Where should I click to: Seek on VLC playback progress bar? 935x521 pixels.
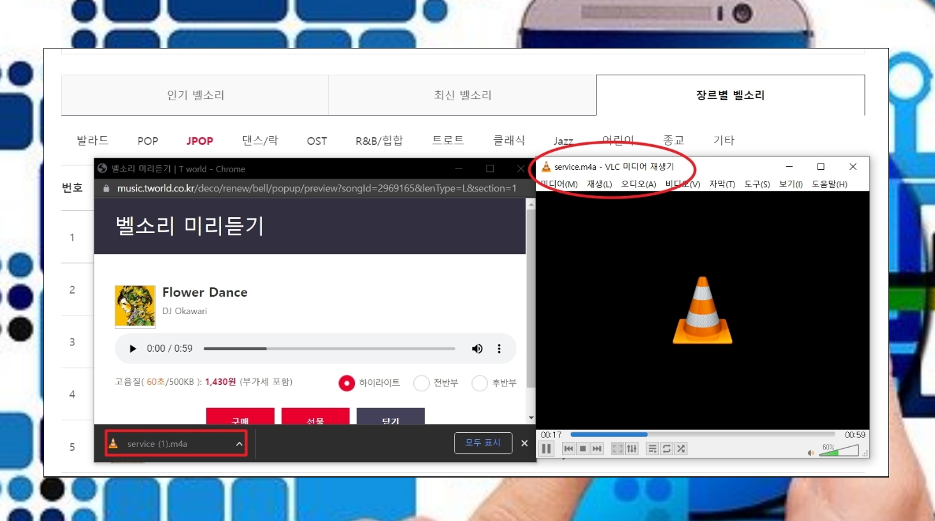[x=703, y=435]
